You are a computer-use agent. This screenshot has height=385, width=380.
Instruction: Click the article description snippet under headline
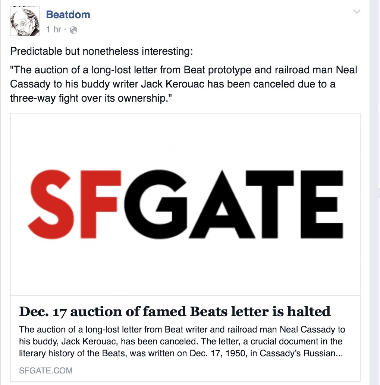182,341
